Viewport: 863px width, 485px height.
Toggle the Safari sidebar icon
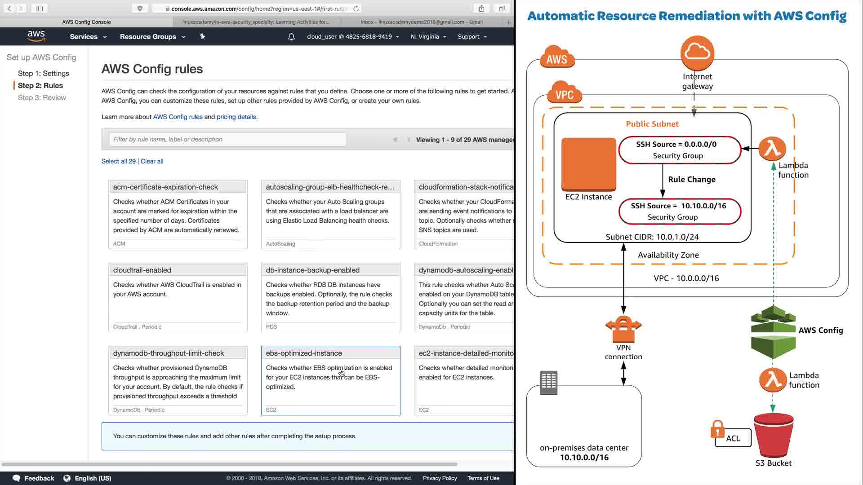point(39,9)
